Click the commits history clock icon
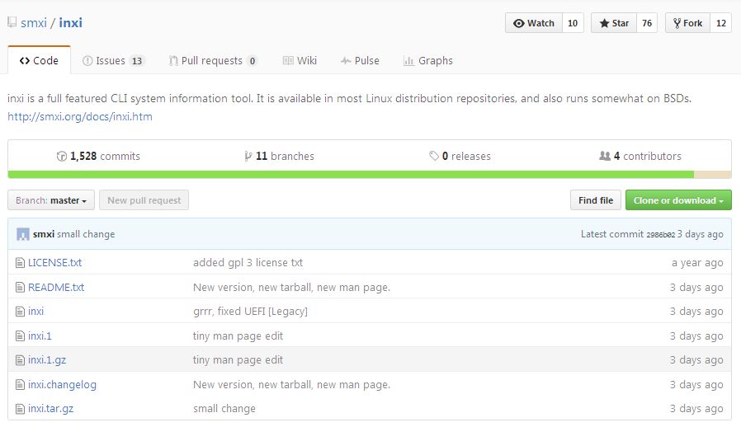The height and width of the screenshot is (427, 741). pos(61,156)
